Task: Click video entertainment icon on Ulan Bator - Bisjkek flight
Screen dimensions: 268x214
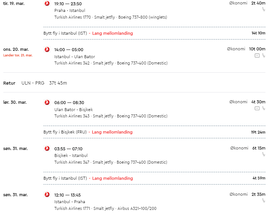Action: click(x=257, y=108)
